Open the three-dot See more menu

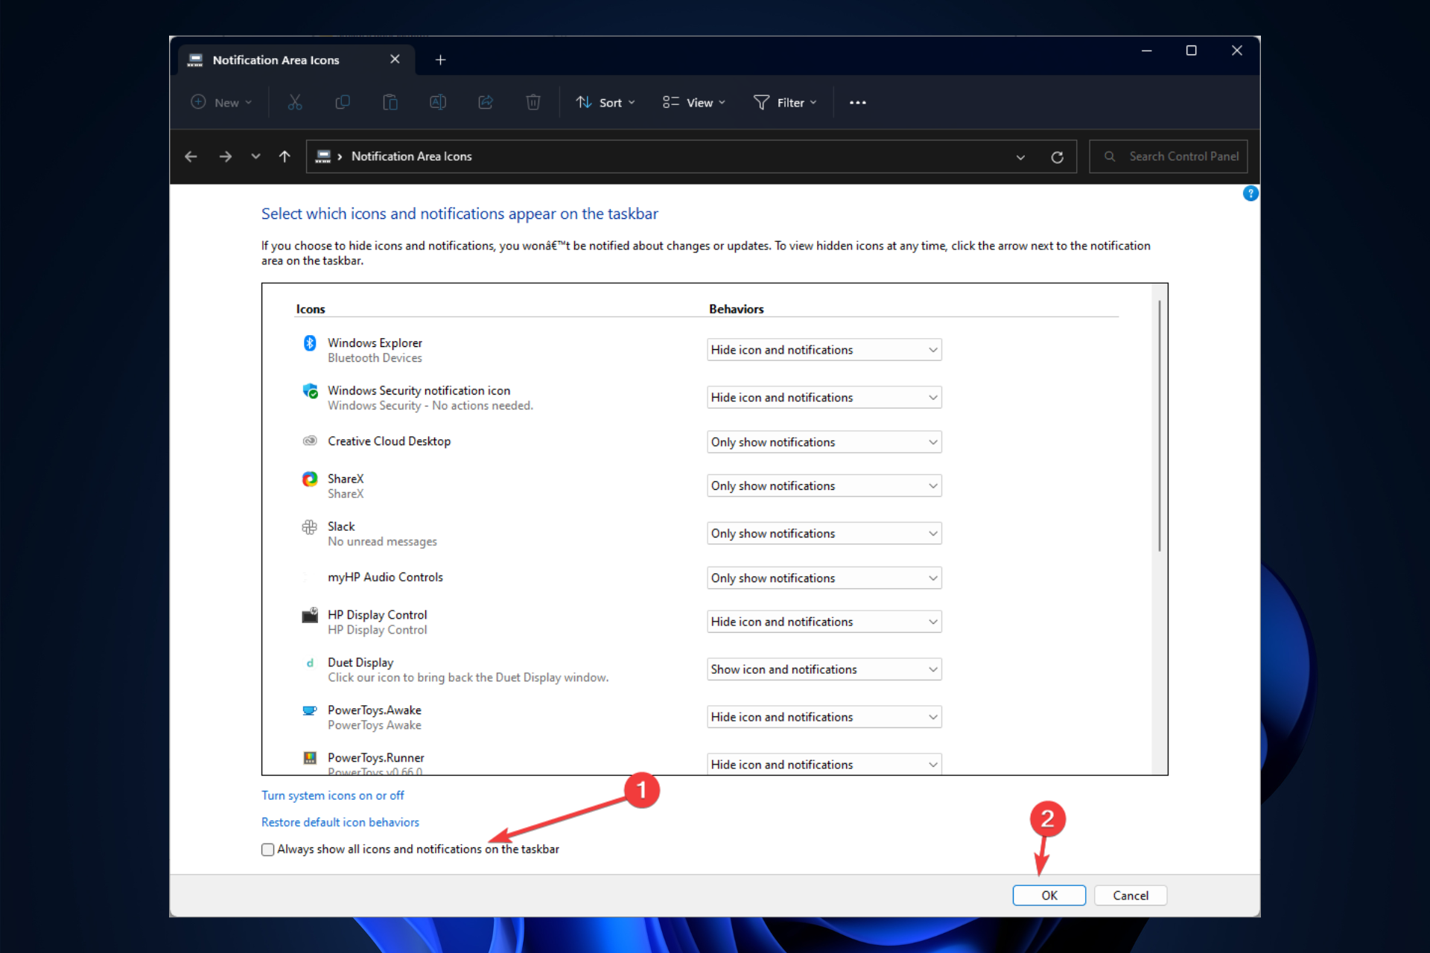tap(858, 103)
